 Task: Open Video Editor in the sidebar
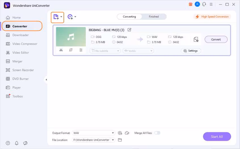click(21, 52)
